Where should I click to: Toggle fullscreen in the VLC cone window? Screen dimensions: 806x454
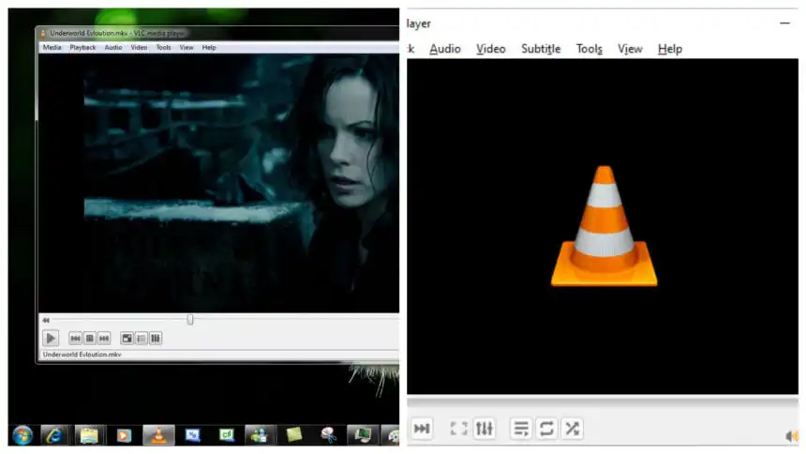(458, 429)
